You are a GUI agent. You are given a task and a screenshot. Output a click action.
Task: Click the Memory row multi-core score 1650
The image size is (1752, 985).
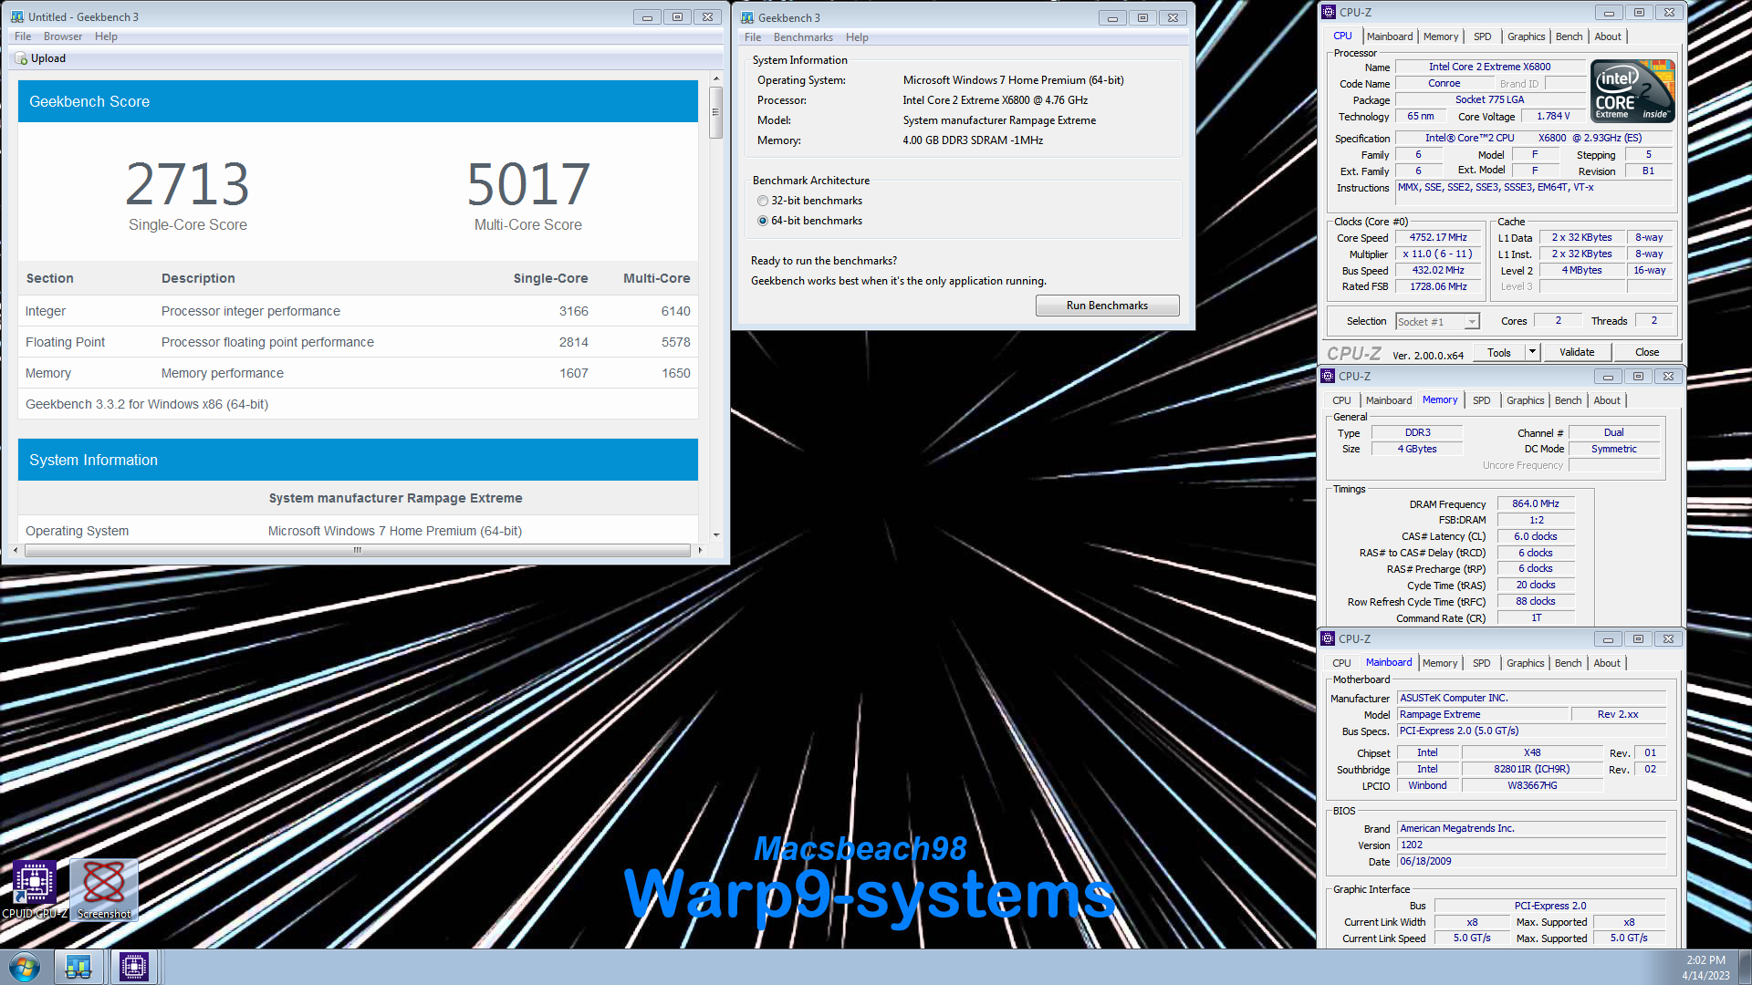pos(675,373)
